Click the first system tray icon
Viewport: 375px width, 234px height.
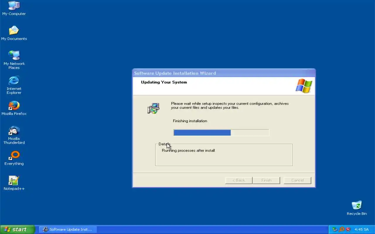[x=335, y=229]
